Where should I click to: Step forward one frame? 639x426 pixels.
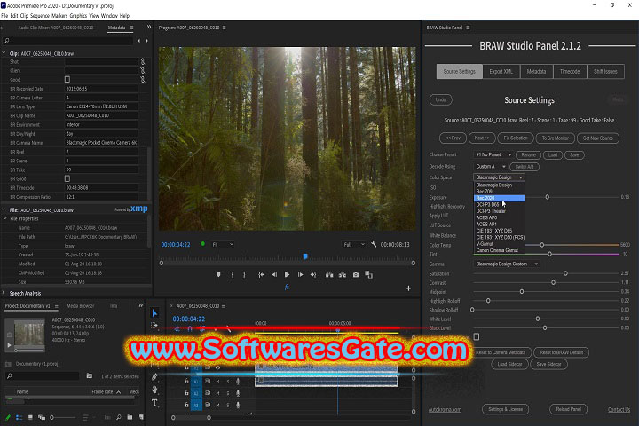(x=300, y=275)
